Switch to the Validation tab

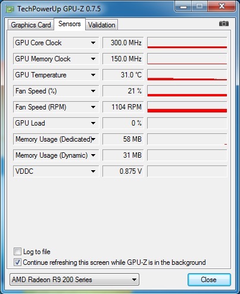pyautogui.click(x=102, y=25)
